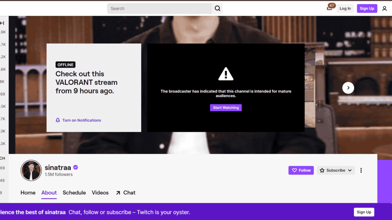Viewport: 392px width, 220px height.
Task: Click the 1.5M followers text
Action: 59,174
